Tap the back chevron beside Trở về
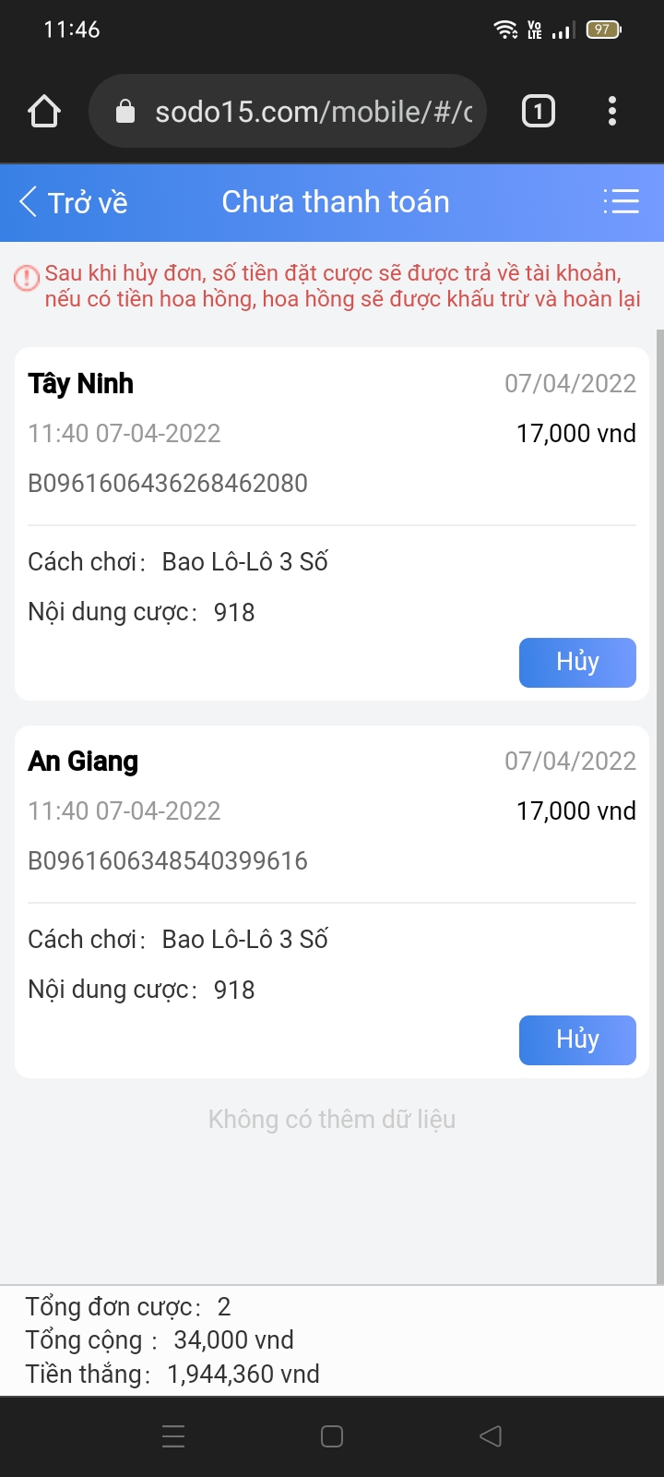Viewport: 664px width, 1477px height. point(29,201)
